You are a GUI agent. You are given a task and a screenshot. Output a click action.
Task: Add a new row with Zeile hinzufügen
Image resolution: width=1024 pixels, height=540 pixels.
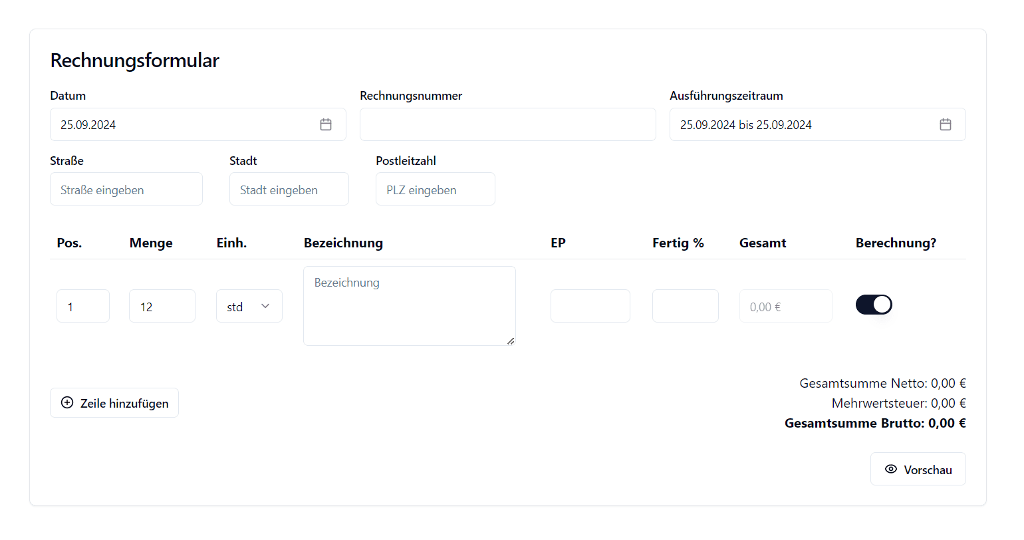tap(114, 402)
